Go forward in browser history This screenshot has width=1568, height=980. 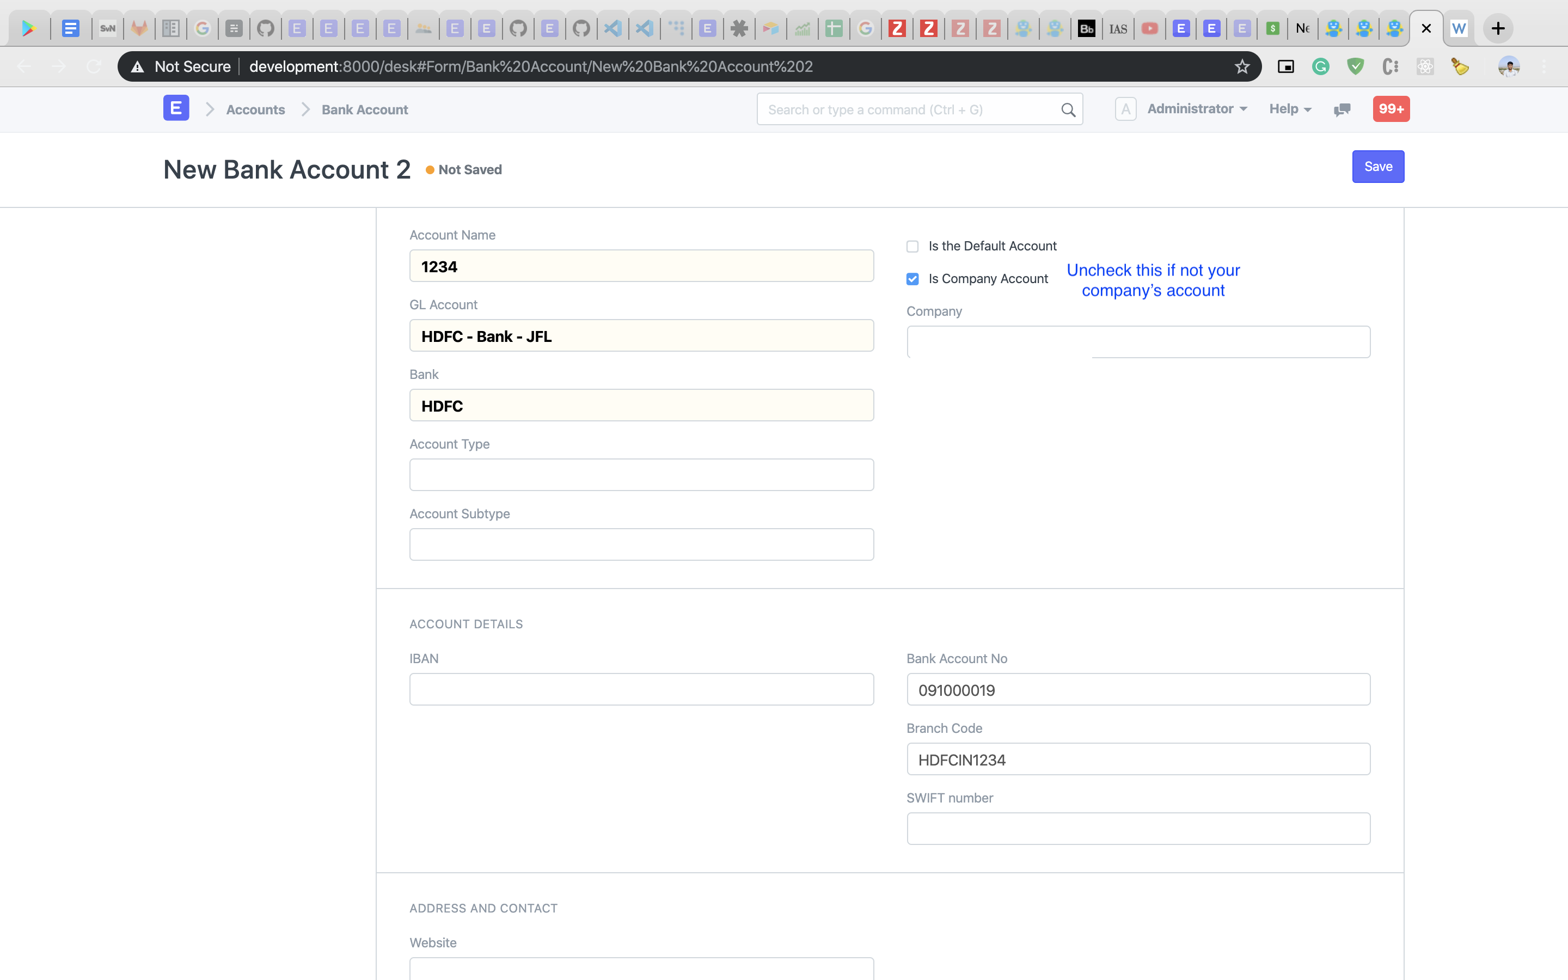coord(59,66)
